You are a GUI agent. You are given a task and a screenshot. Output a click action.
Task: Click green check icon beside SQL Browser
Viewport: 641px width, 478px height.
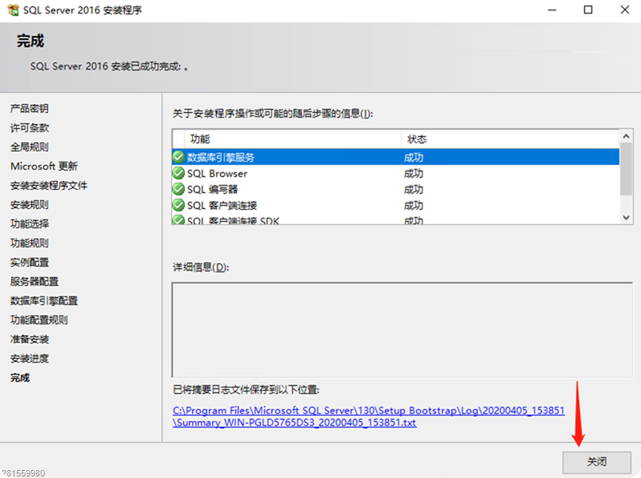click(x=178, y=174)
